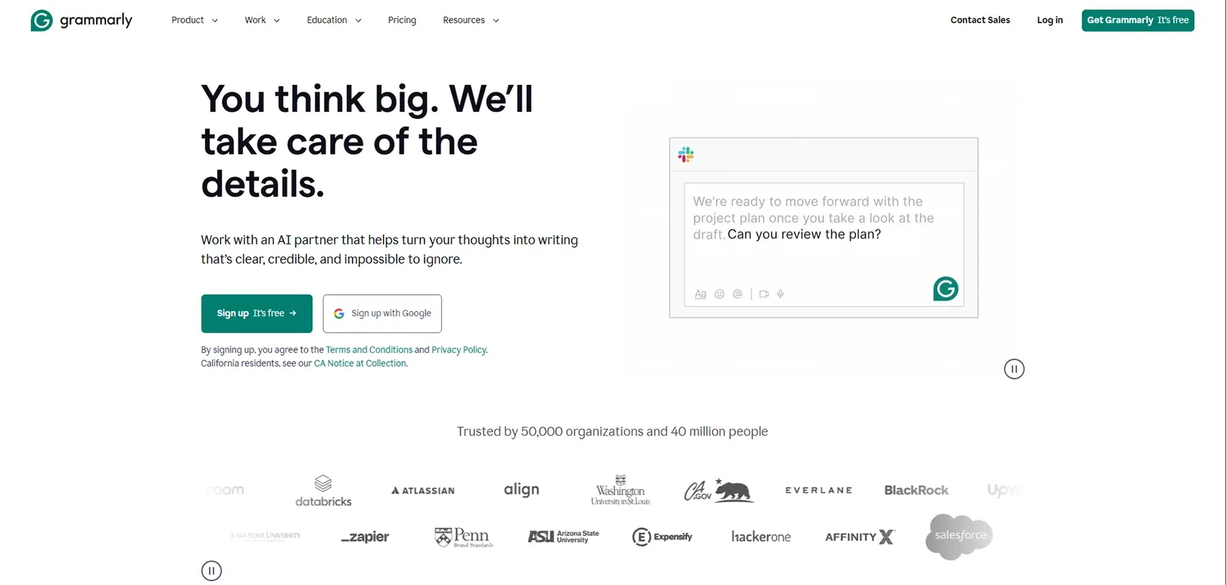Open the Resources menu chevron
Image resolution: width=1226 pixels, height=585 pixels.
coord(496,21)
